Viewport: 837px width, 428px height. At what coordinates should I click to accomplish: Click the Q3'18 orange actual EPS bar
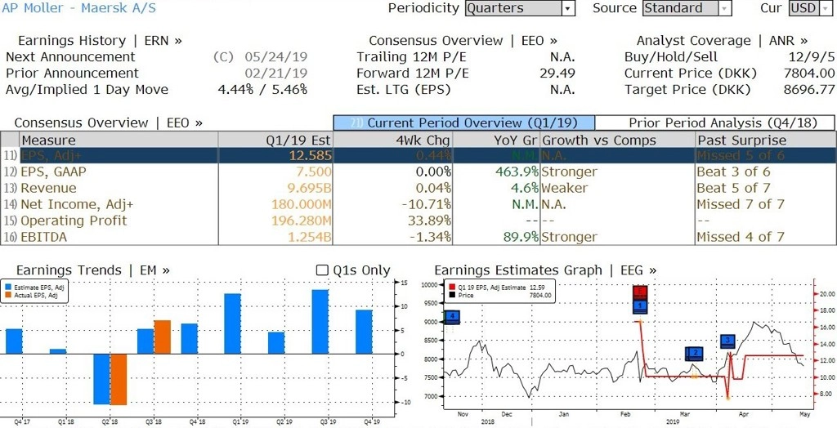click(163, 337)
